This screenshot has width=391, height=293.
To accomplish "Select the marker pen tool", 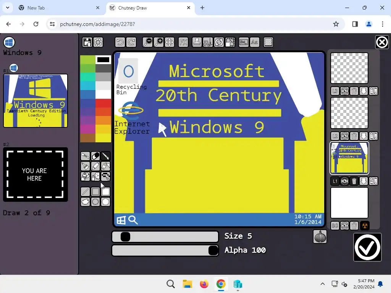I will 95,166.
